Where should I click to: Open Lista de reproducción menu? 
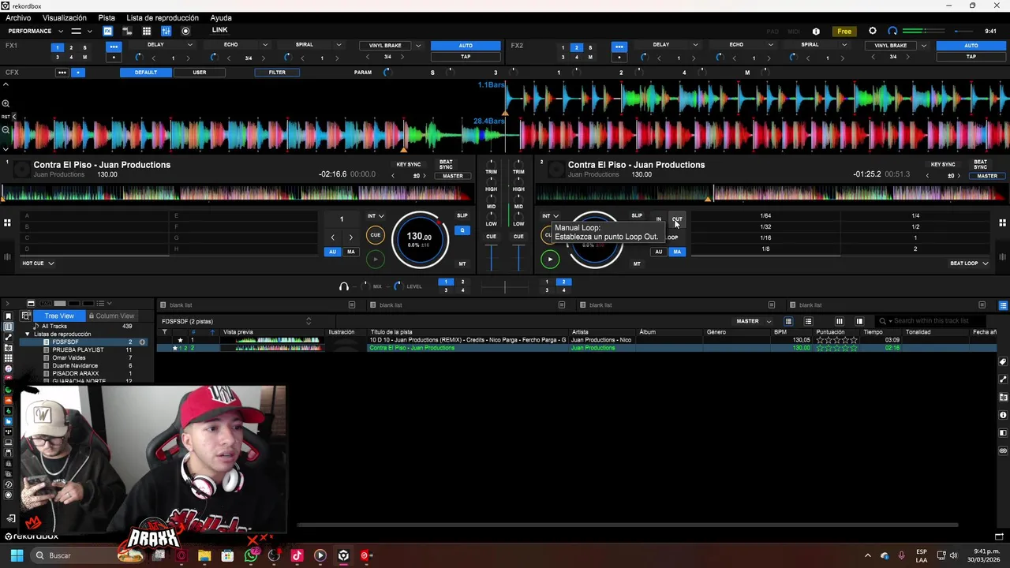pyautogui.click(x=163, y=17)
